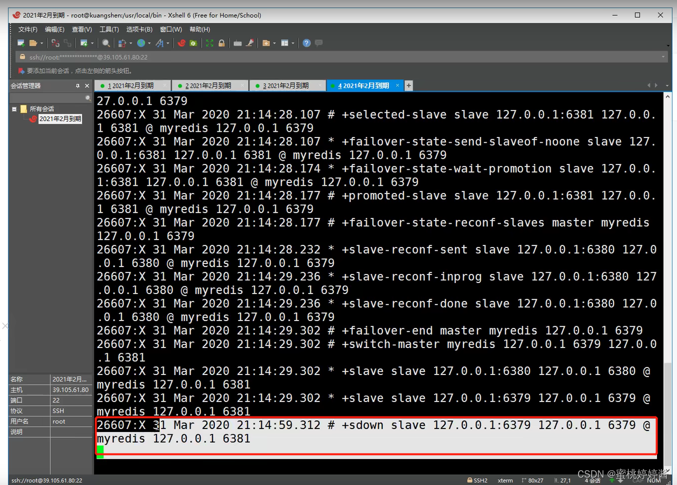Viewport: 677px width, 485px height.
Task: Click the SSH protocol property value
Action: pos(58,411)
